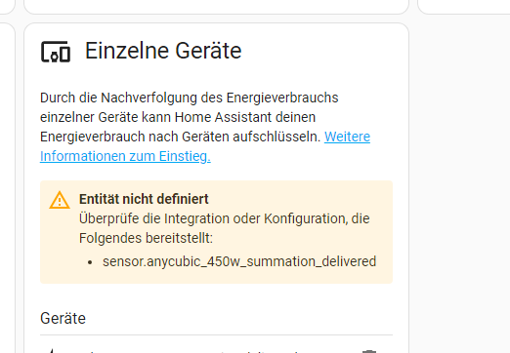Select the Entität nicht definiert warning heading
This screenshot has width=510, height=353.
[x=144, y=199]
